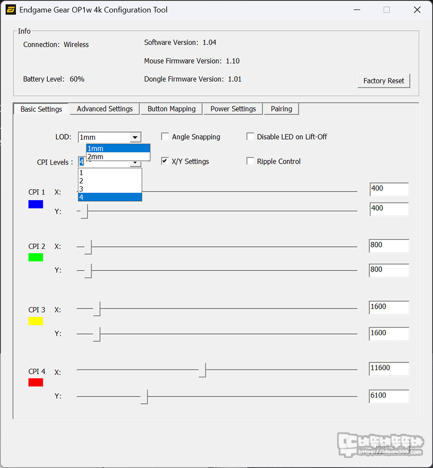Click the CPI 3 X value field
Image resolution: width=433 pixels, height=468 pixels.
(x=389, y=307)
